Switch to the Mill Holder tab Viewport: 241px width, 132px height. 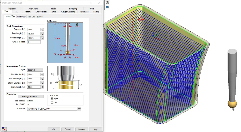coord(21,17)
